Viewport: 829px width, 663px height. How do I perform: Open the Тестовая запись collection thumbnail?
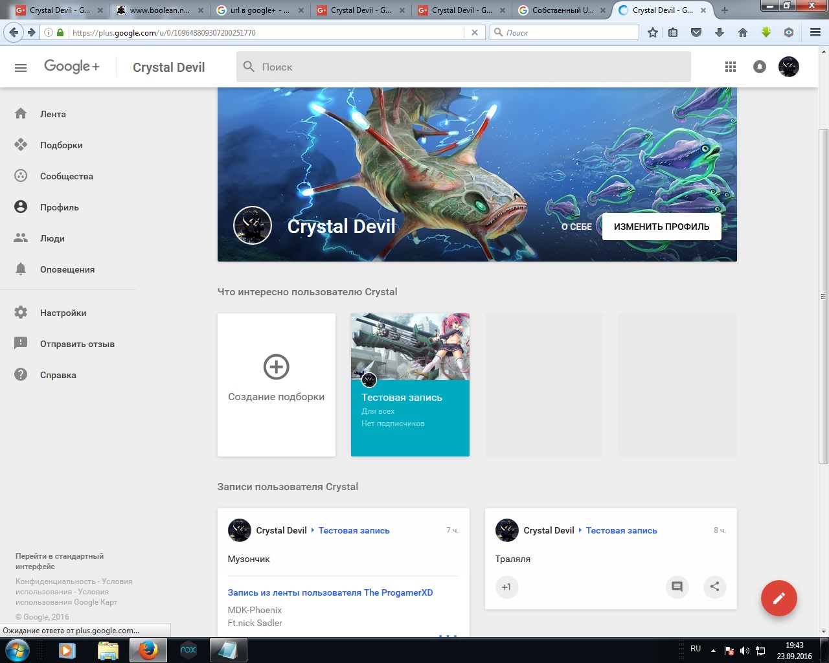click(410, 385)
